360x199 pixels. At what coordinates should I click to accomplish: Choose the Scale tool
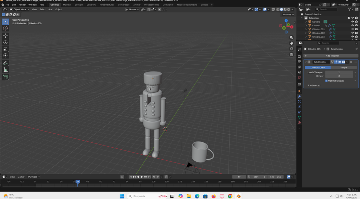[6, 49]
